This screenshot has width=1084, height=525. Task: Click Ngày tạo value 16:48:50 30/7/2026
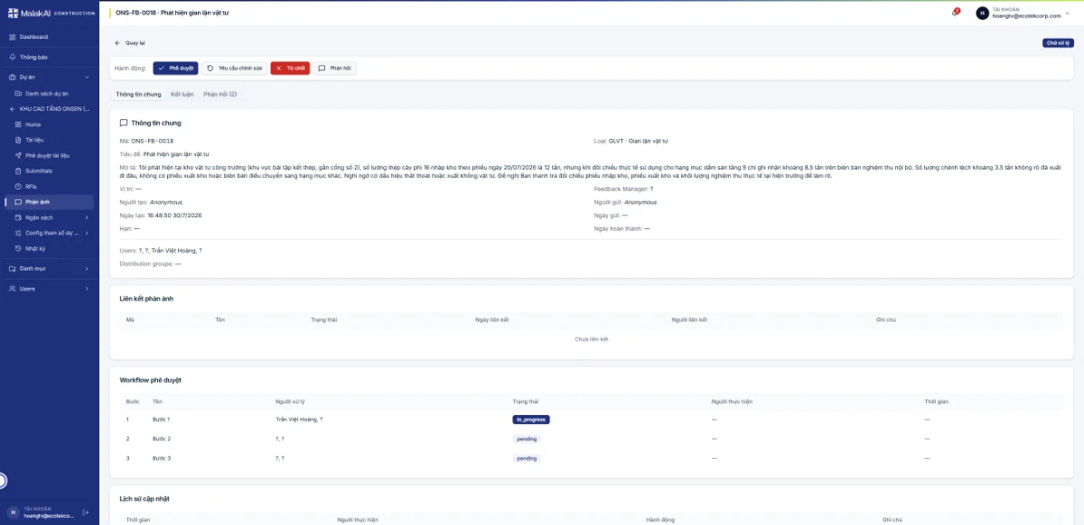[x=174, y=216]
